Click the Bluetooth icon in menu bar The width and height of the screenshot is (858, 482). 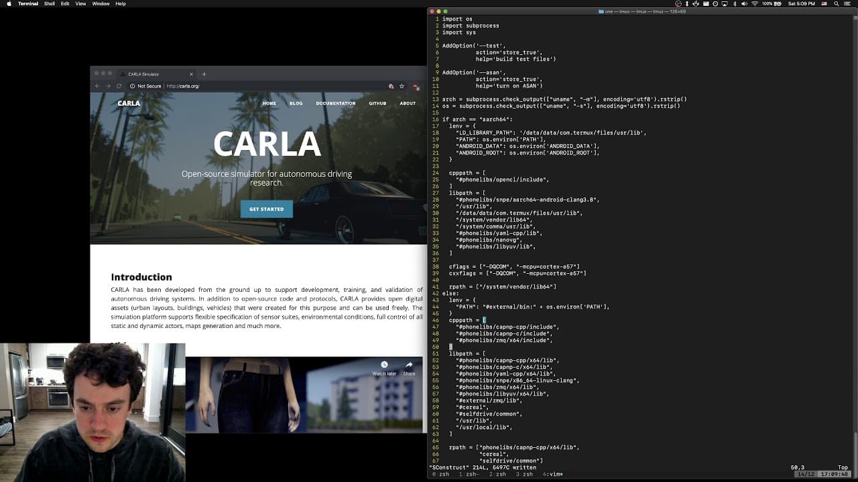(734, 3)
